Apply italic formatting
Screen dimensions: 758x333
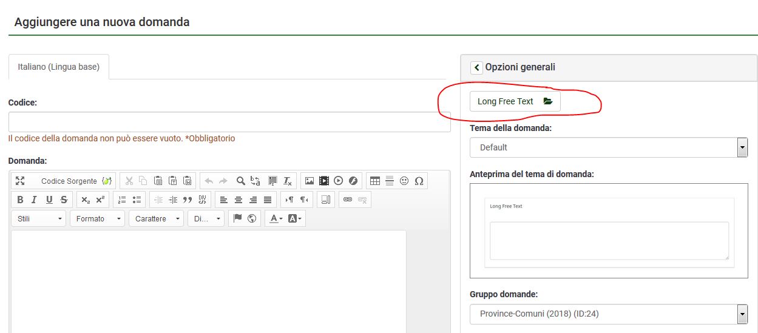[34, 200]
